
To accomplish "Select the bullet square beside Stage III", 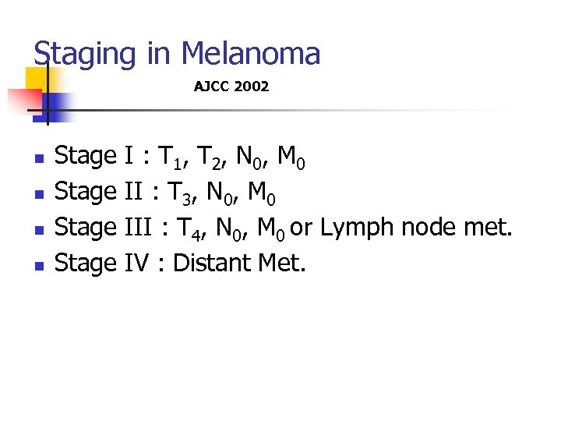I will (x=39, y=230).
